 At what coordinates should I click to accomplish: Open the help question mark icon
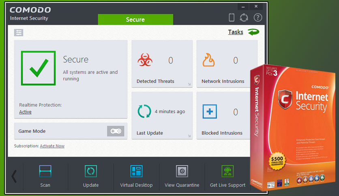(258, 17)
